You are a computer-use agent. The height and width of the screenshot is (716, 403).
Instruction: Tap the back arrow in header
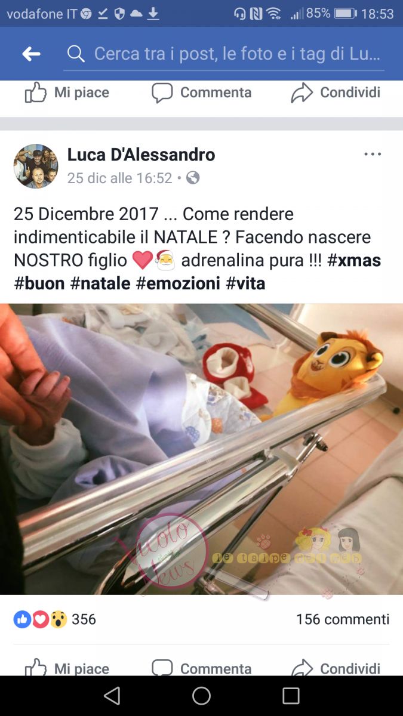[x=31, y=54]
